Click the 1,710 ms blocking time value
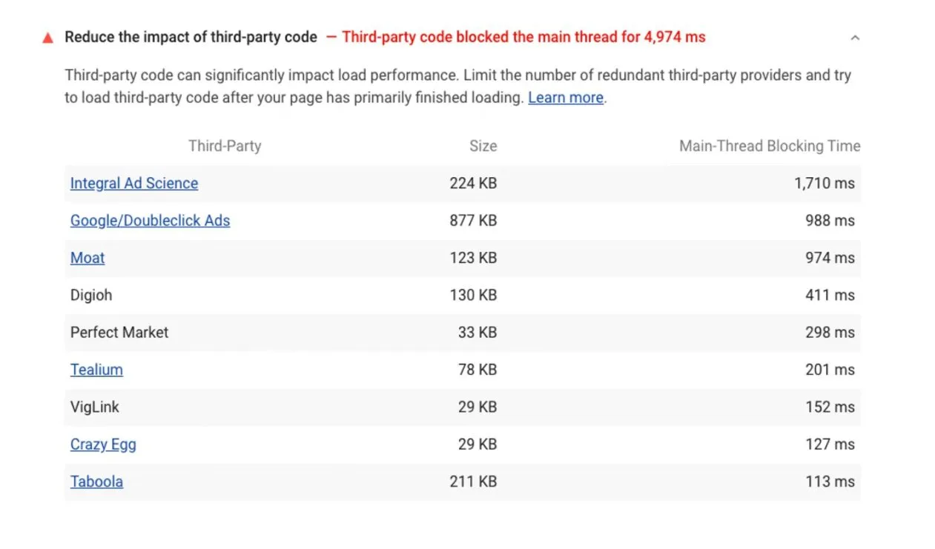Viewport: 935px width, 549px height. tap(825, 184)
